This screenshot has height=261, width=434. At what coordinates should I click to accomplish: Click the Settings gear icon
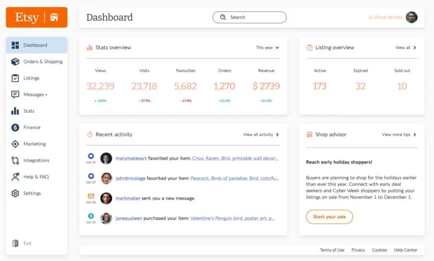point(15,193)
